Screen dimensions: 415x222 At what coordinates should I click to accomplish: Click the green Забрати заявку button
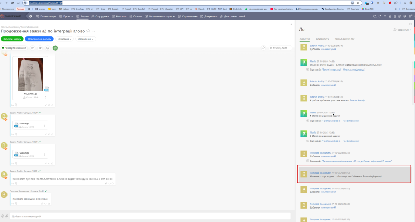(x=12, y=39)
